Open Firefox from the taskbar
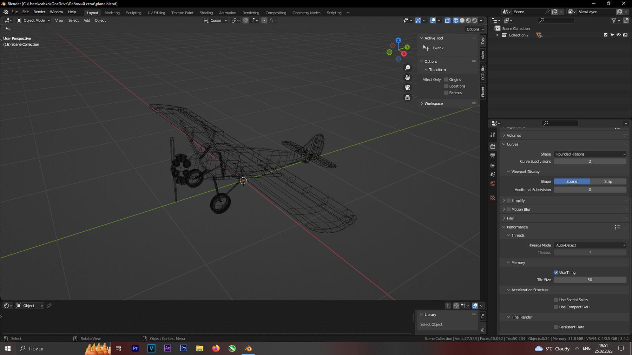Screen dimensions: 632x355 216,348
